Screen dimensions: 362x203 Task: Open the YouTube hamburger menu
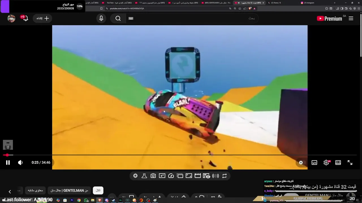pos(351,18)
